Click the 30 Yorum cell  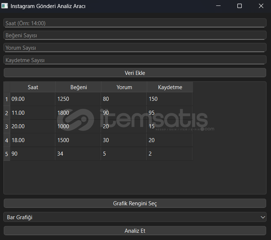click(x=124, y=140)
